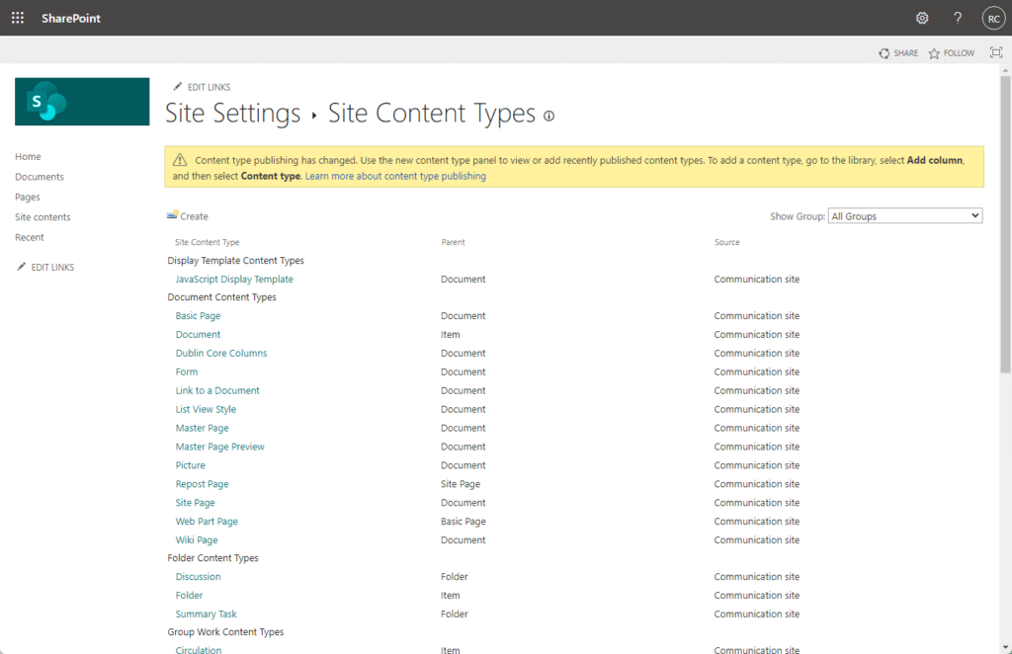Click the Folder Content Types group heading

(213, 558)
